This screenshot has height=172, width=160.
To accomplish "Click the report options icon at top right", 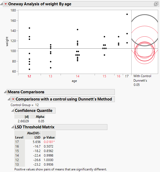I will pos(156,4).
